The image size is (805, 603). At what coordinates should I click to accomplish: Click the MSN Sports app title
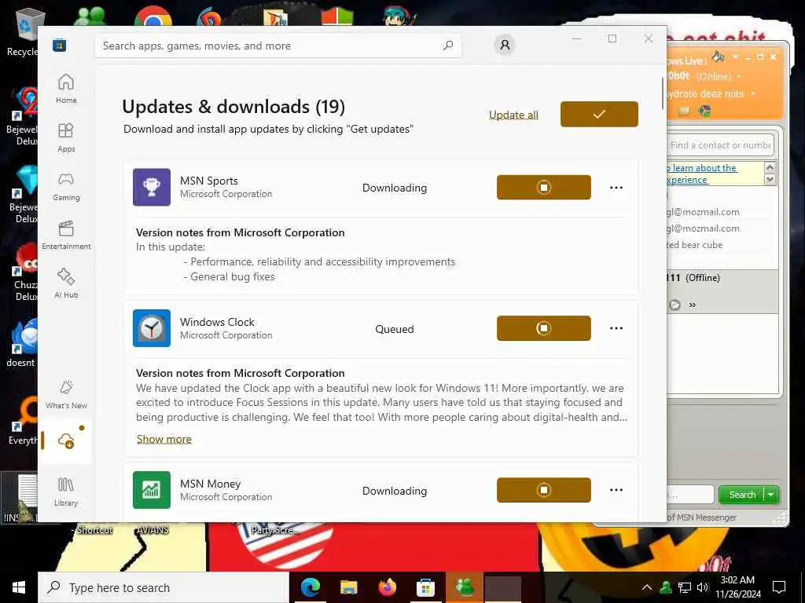click(x=209, y=181)
